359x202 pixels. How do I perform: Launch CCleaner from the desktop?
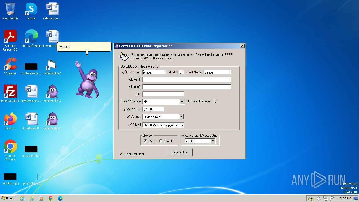10,66
